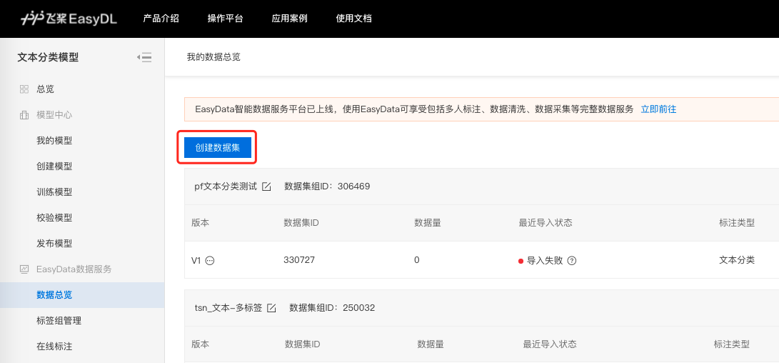Click 数据集ID column header in first table
This screenshot has width=779, height=363.
[x=301, y=223]
